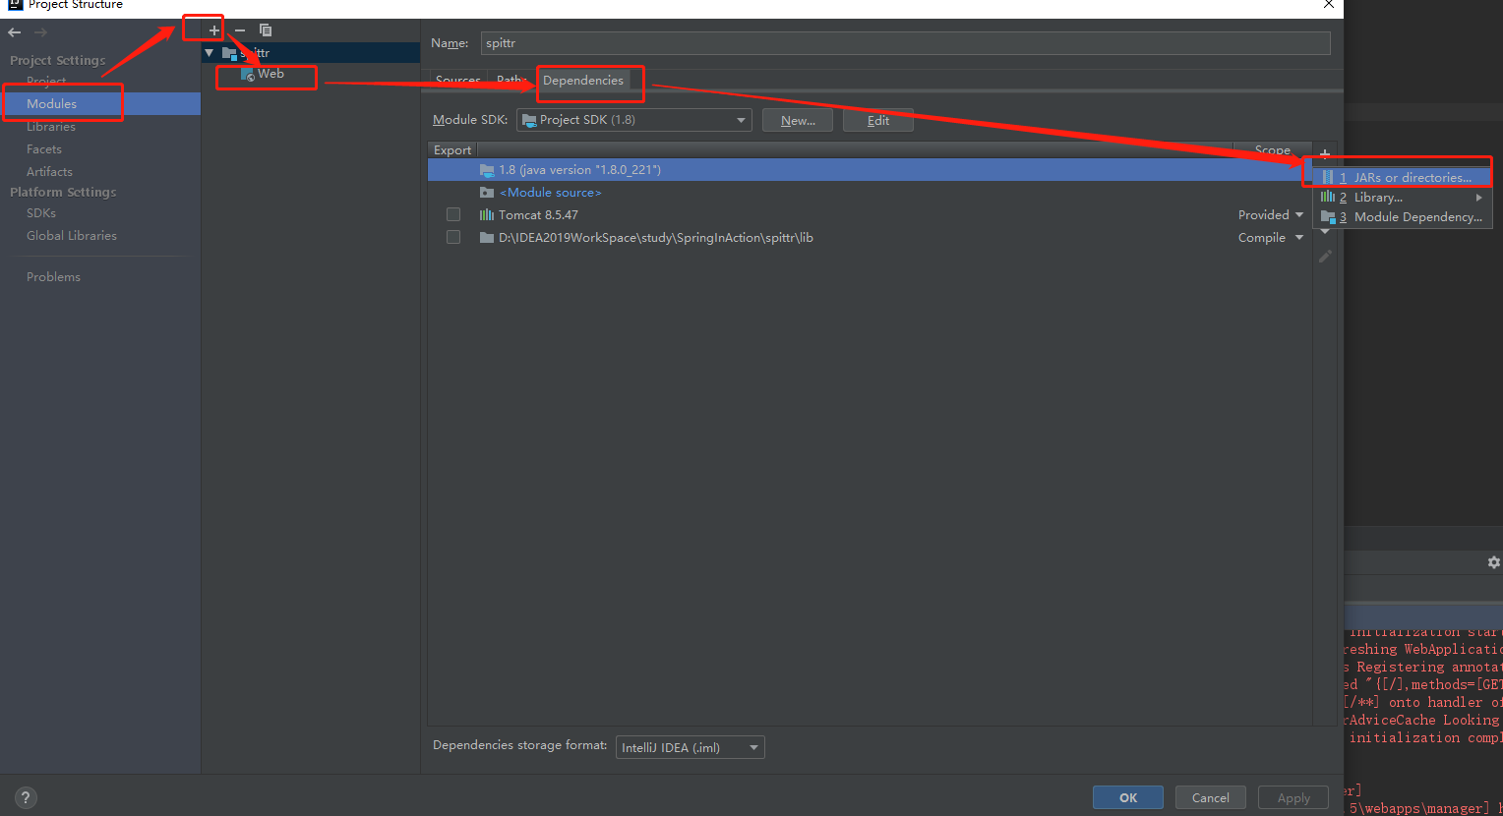Click the Cancel button

pos(1211,797)
